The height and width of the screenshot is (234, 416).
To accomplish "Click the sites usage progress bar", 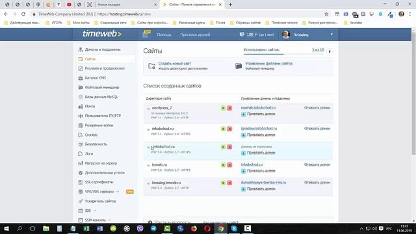I will click(283, 54).
